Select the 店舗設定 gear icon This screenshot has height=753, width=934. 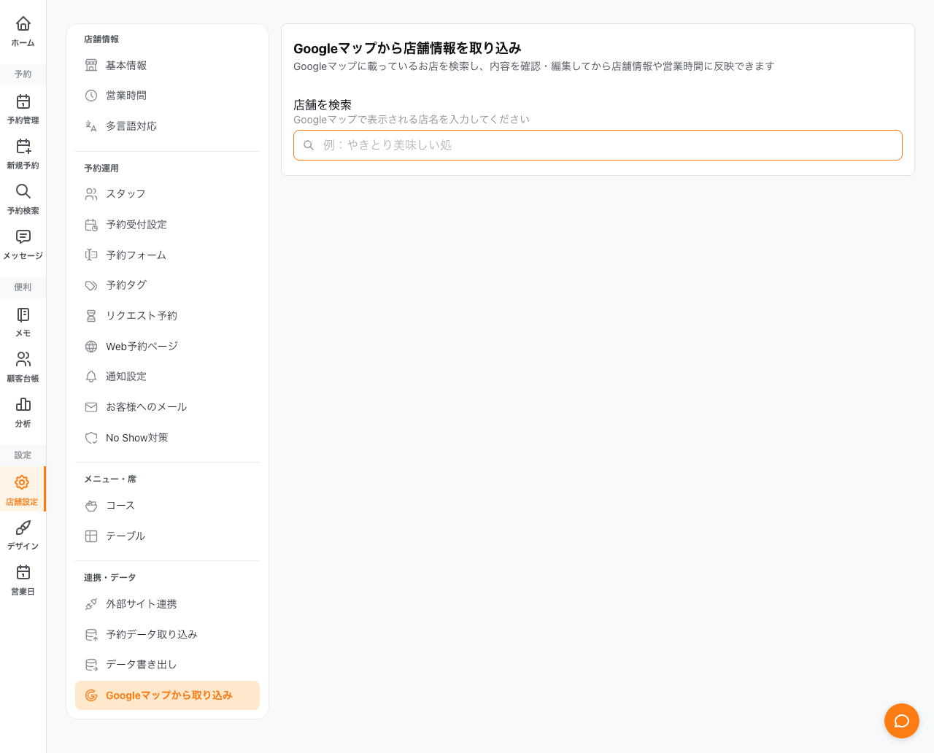pos(22,482)
